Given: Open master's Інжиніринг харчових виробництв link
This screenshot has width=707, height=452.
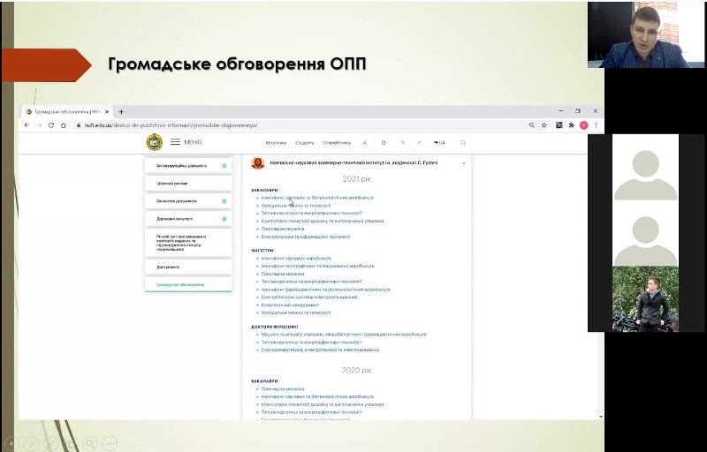Looking at the screenshot, I should [x=296, y=259].
